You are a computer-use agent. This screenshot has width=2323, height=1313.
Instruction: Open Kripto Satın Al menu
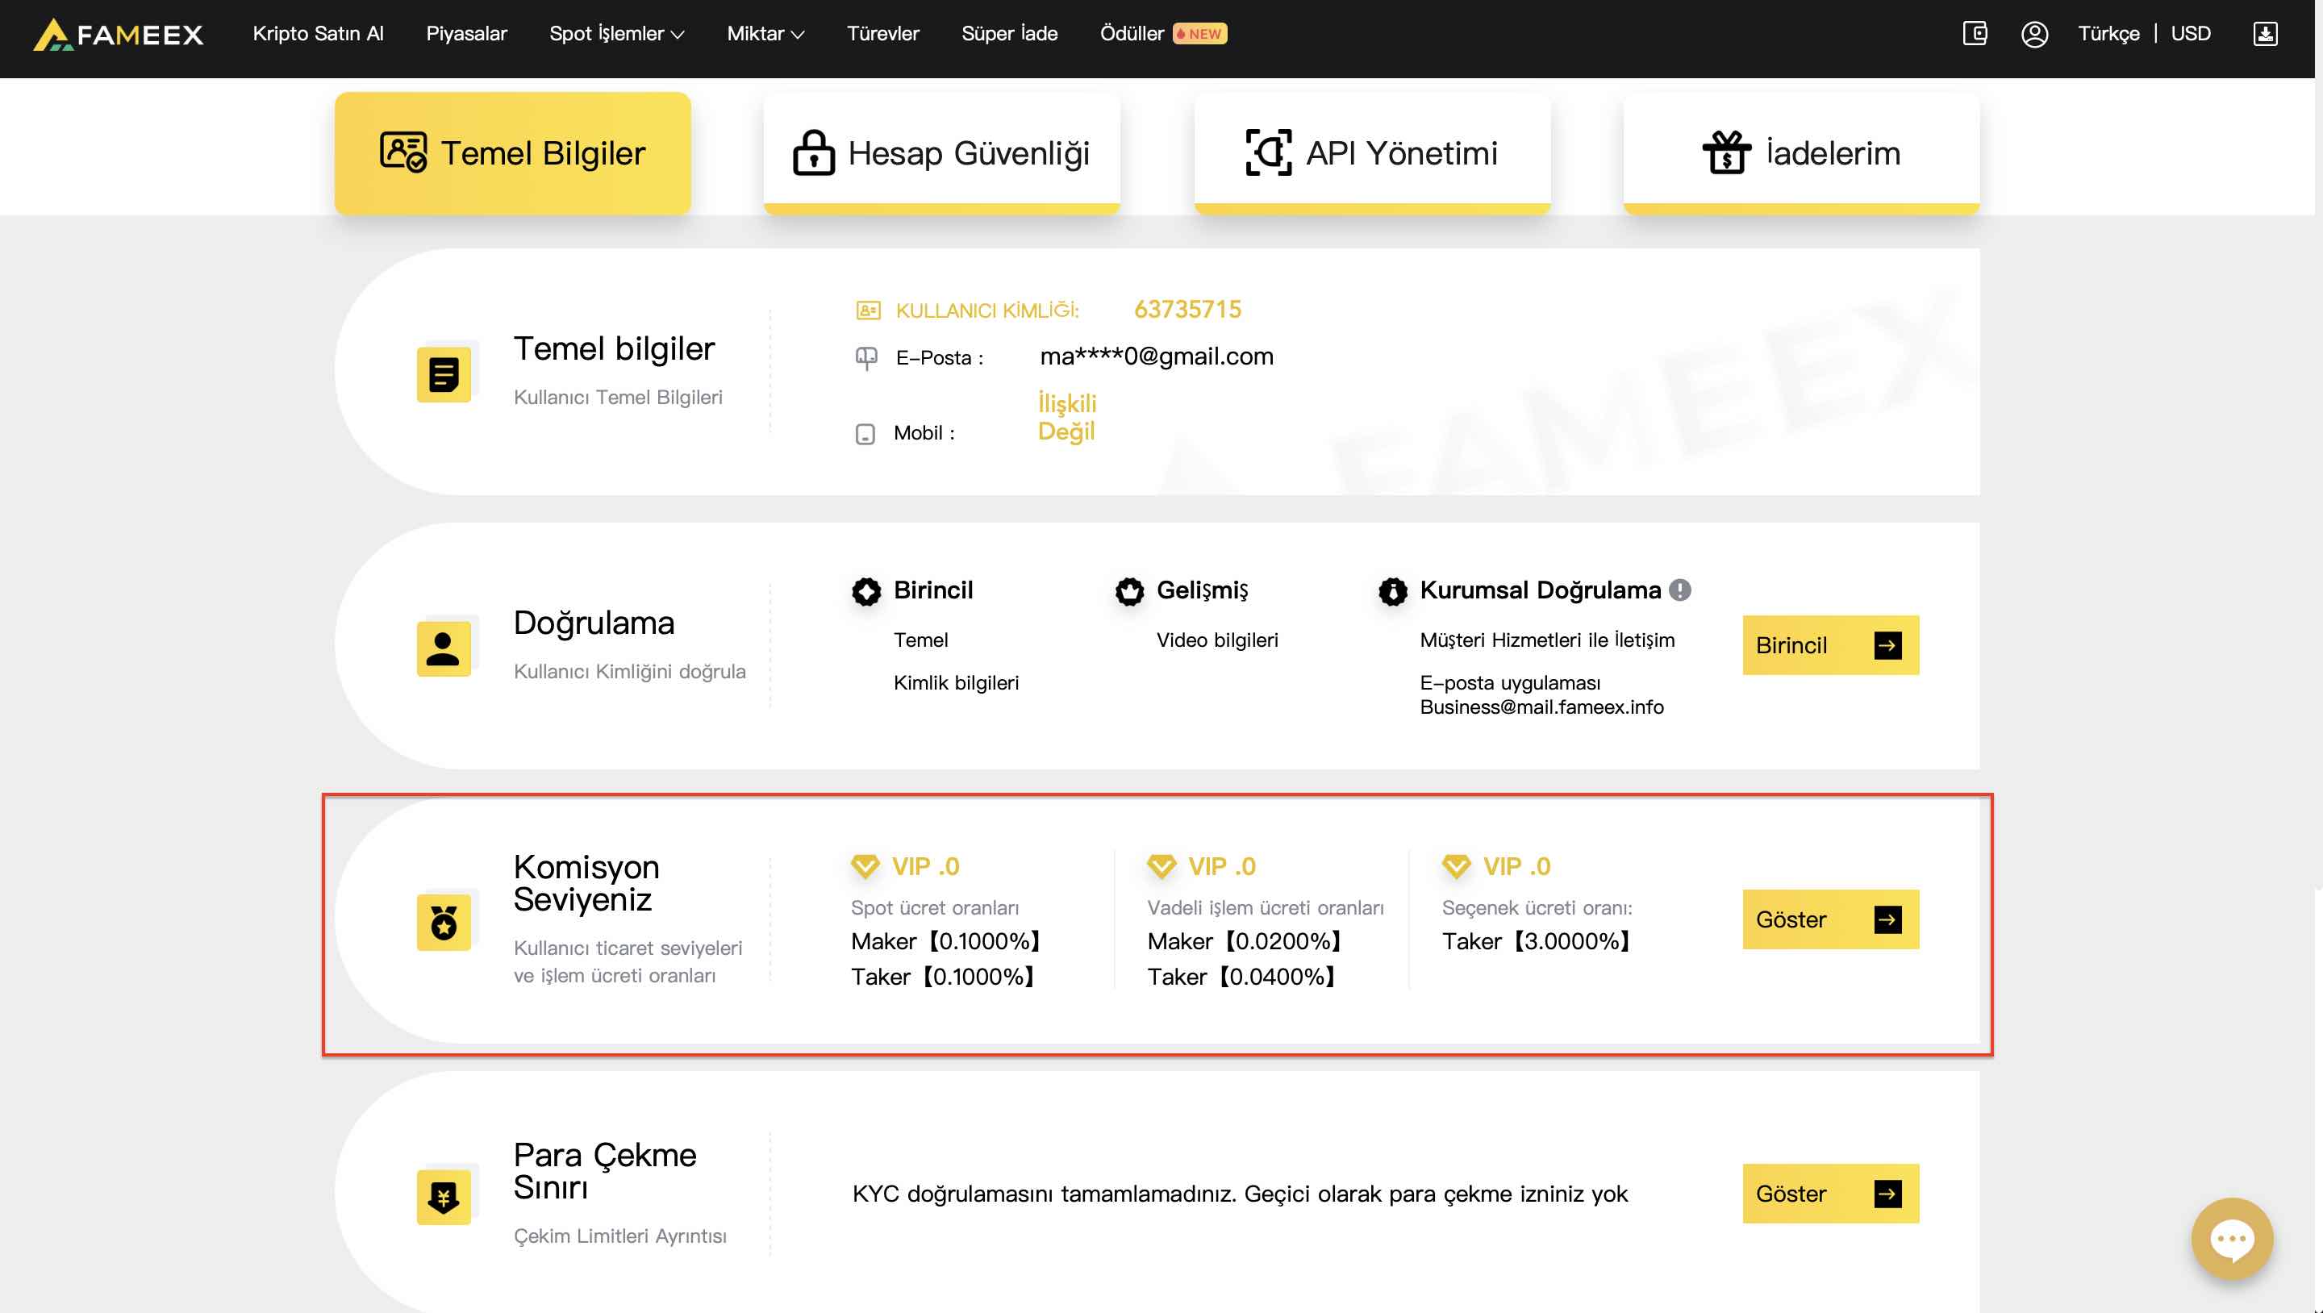319,34
